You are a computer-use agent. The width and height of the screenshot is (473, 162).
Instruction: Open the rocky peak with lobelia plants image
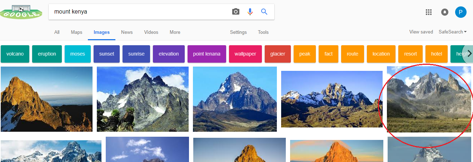point(143,99)
